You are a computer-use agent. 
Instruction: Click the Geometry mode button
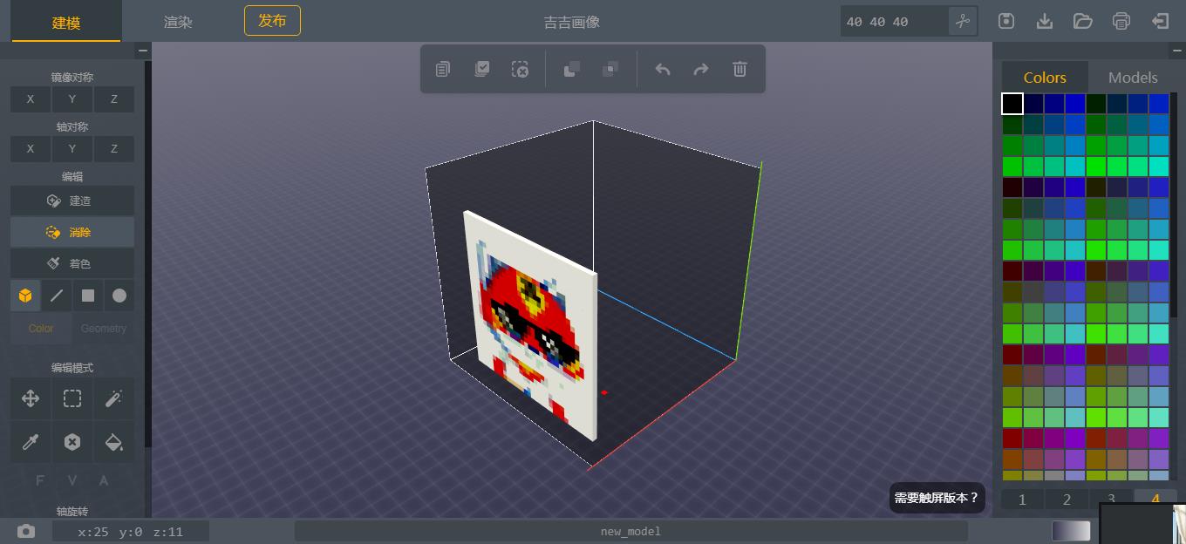104,329
